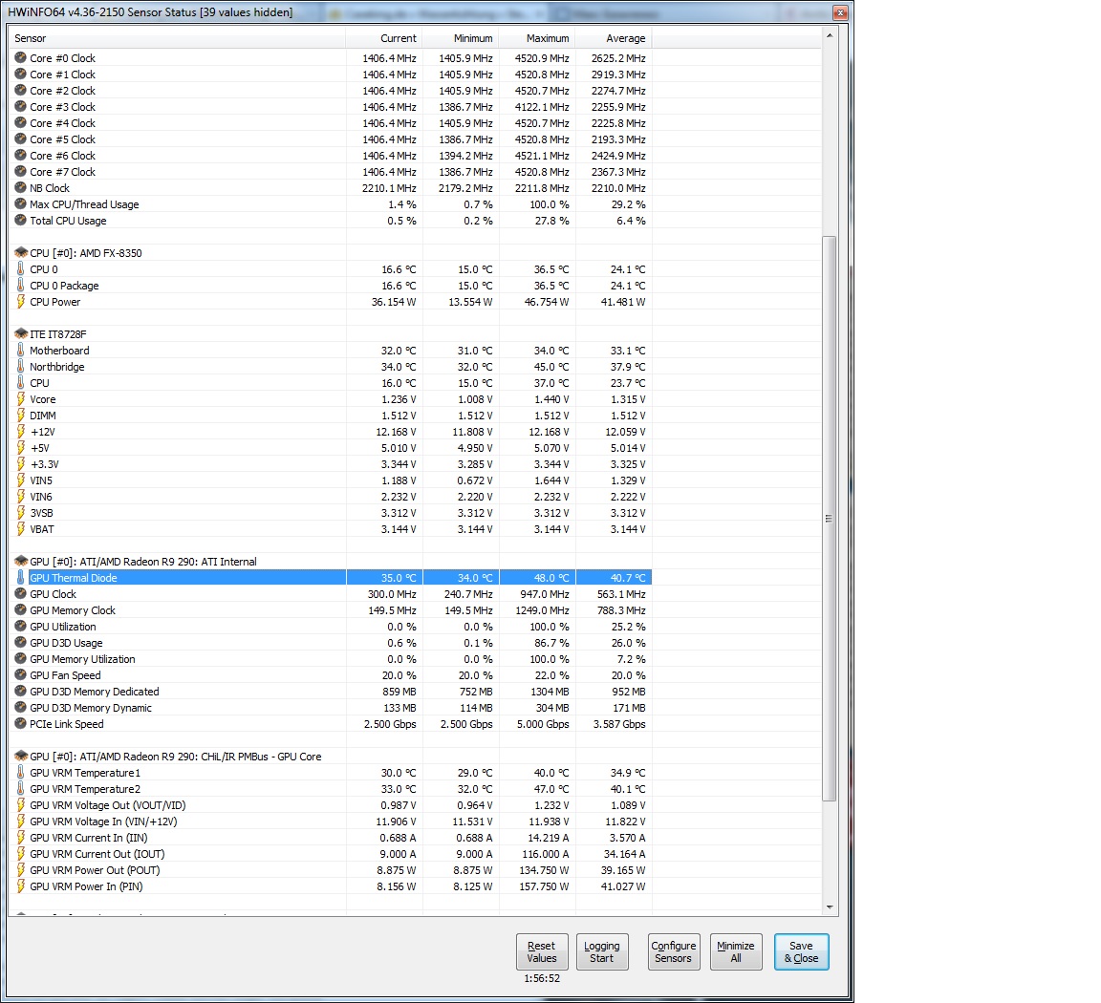
Task: Click the GPU VRM Power In (PIN) icon
Action: [x=20, y=886]
